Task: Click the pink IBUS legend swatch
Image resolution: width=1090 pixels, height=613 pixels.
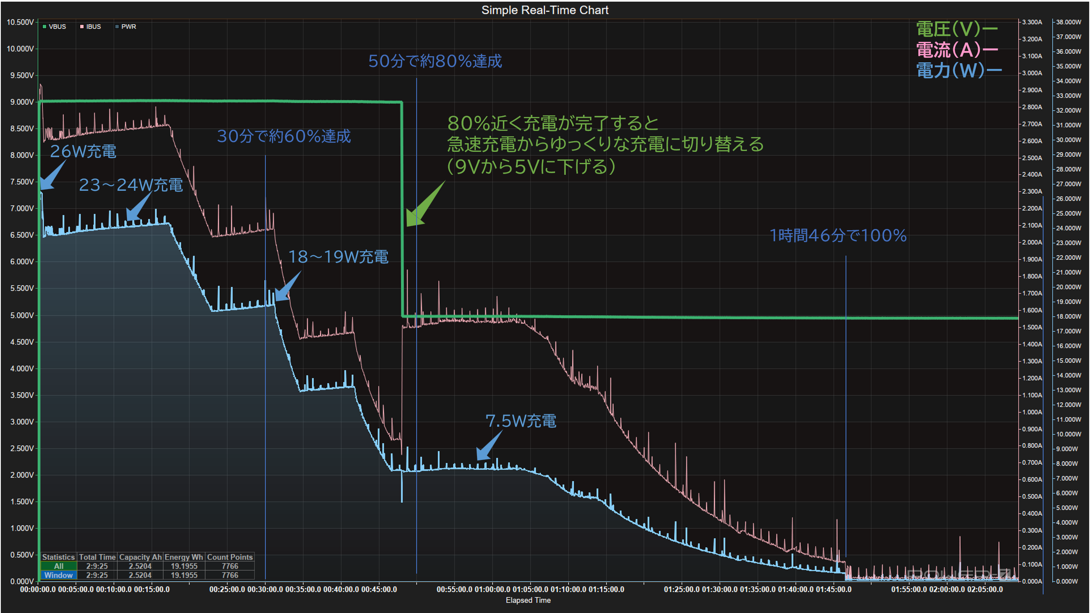Action: (82, 27)
